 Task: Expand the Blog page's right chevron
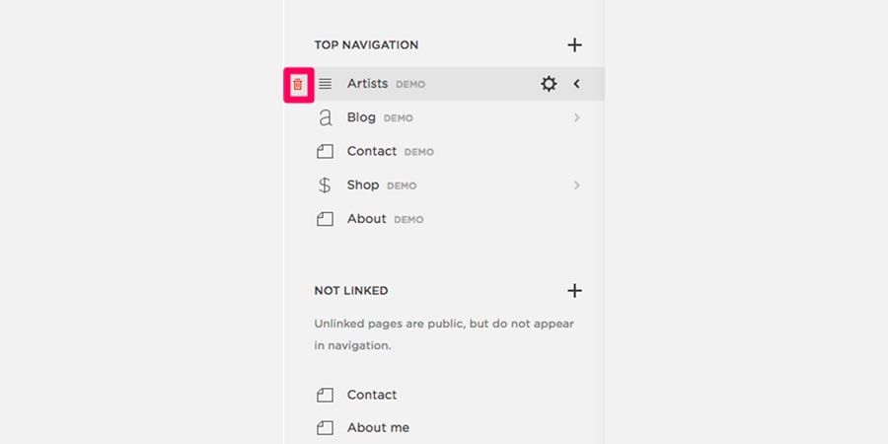pos(576,117)
